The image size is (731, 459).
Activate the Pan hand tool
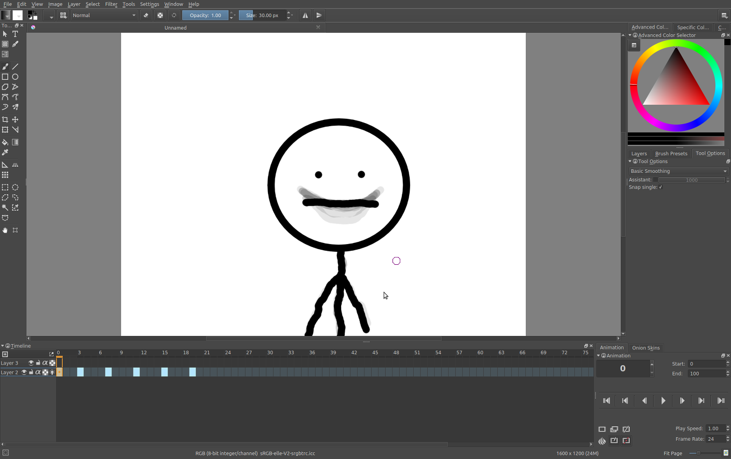[5, 230]
